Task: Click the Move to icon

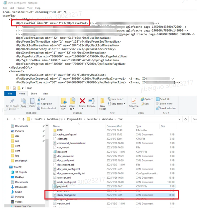Action: click(x=63, y=101)
